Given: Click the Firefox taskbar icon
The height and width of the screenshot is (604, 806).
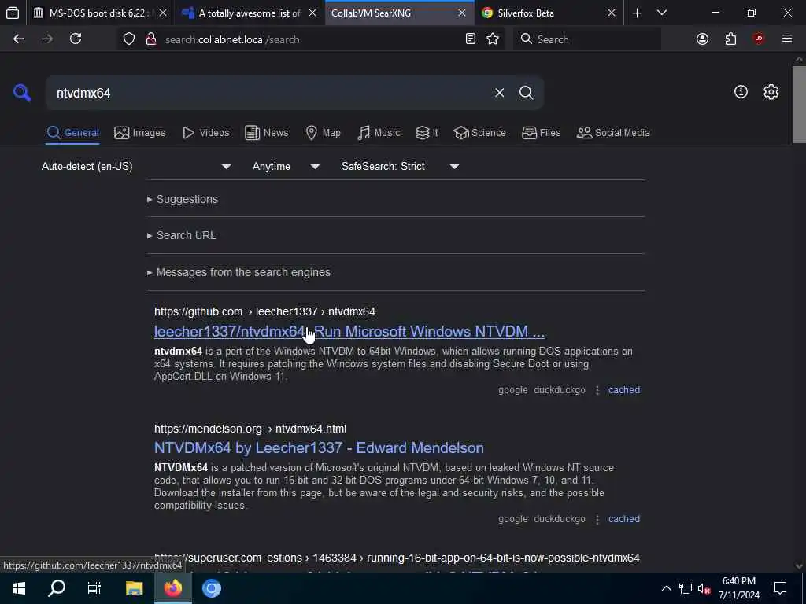Looking at the screenshot, I should pos(173,588).
